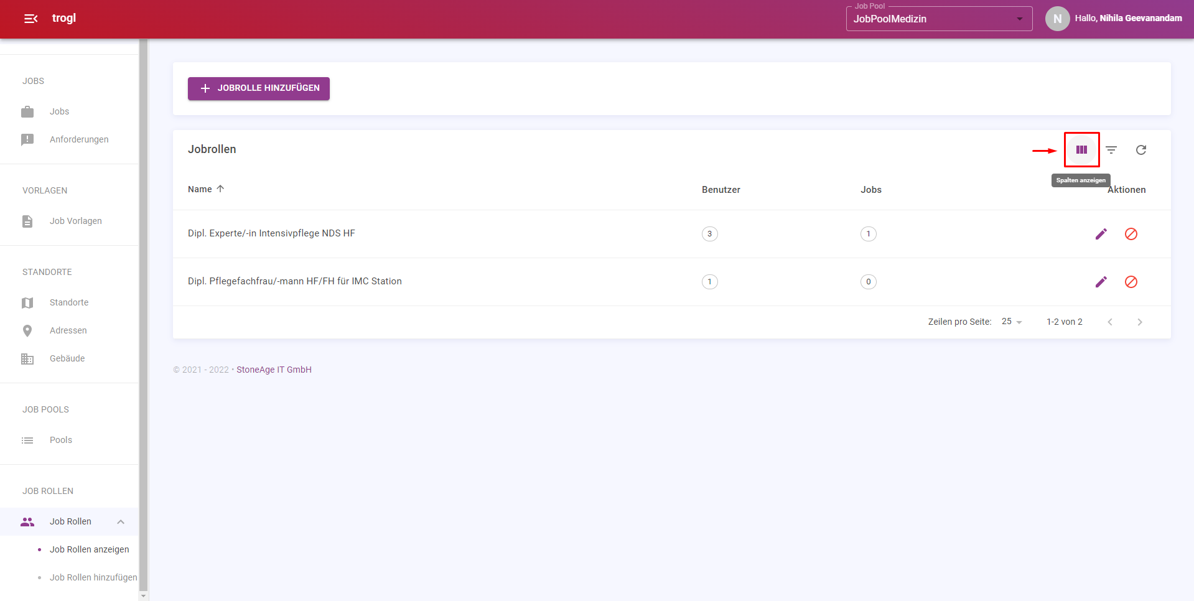Click user count 3 for Intensivpflege role

tap(710, 234)
